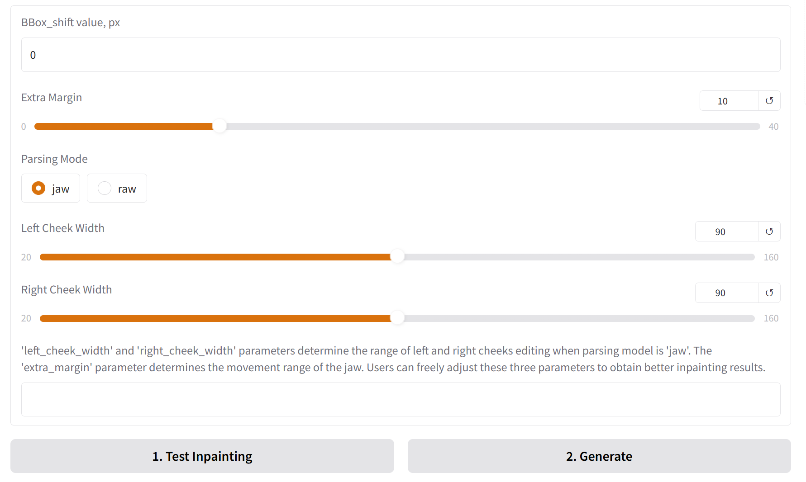
Task: Click the empty text box below description
Action: (401, 399)
